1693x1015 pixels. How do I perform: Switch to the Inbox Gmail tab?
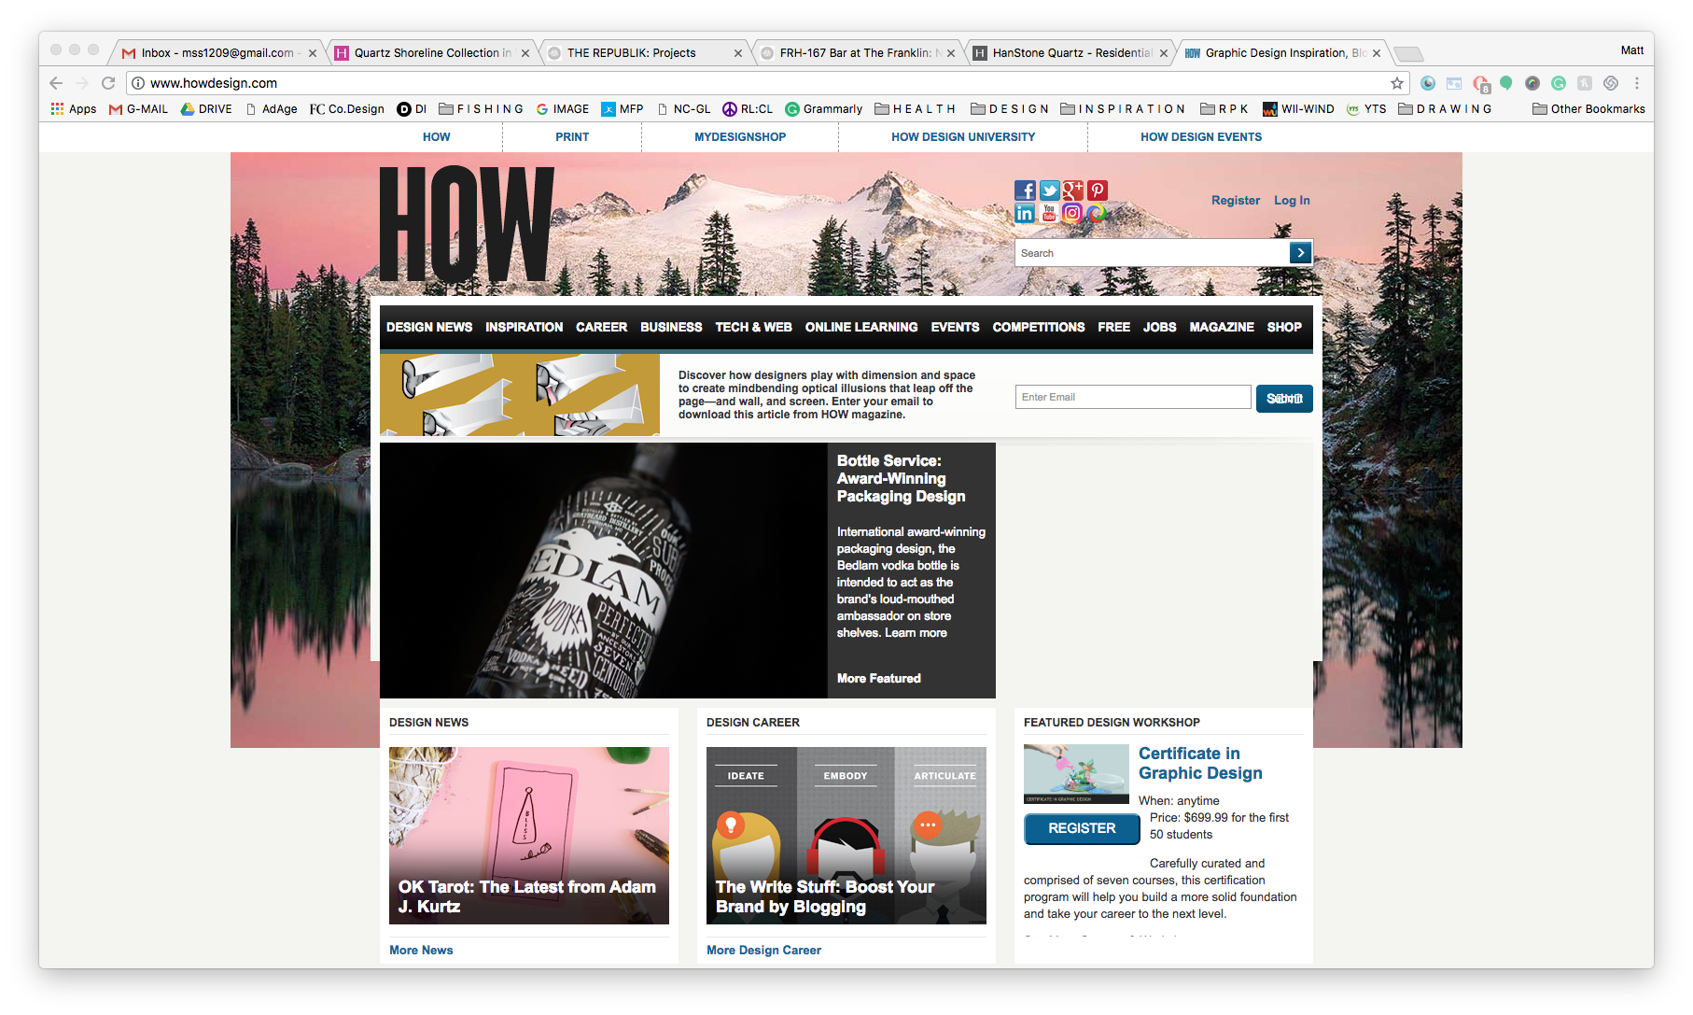[x=217, y=53]
